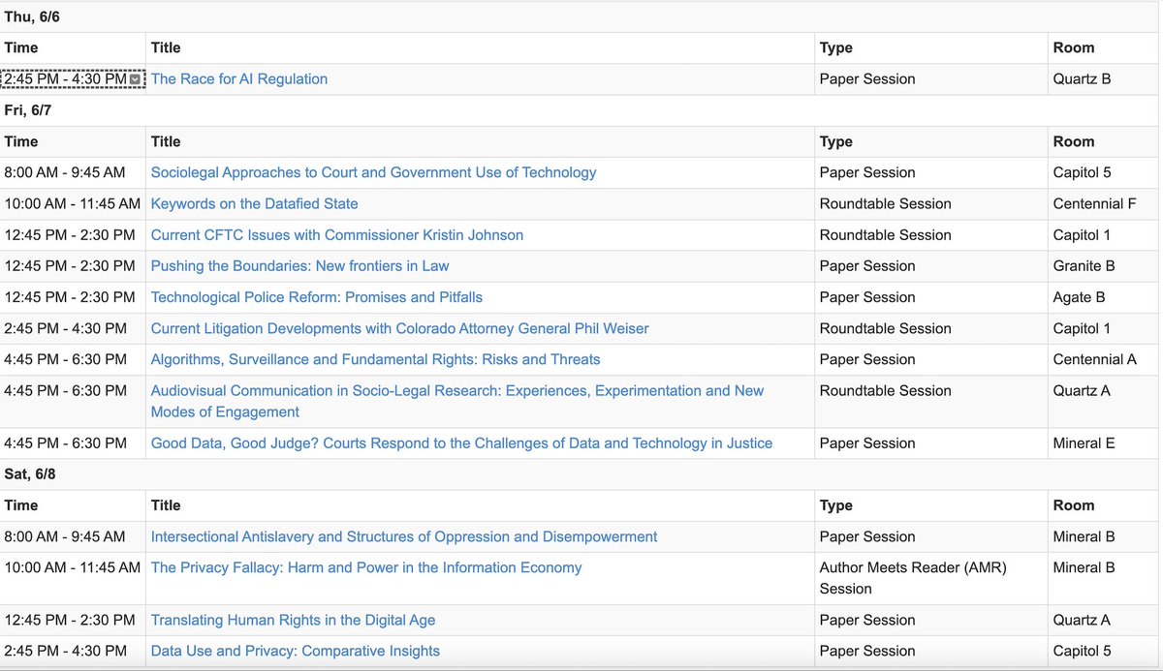Click the 8:00 AM - 9:45 AM time on Friday
Viewport: 1163px width, 671px height.
click(65, 172)
